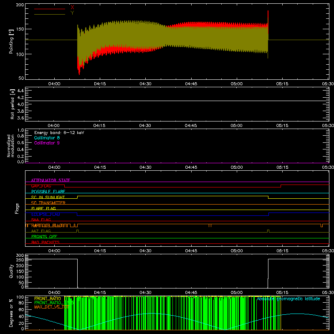This screenshot has height=334, width=334.
Task: Click the 'Absolute geomagnetic latitude' label
Action: [288, 299]
